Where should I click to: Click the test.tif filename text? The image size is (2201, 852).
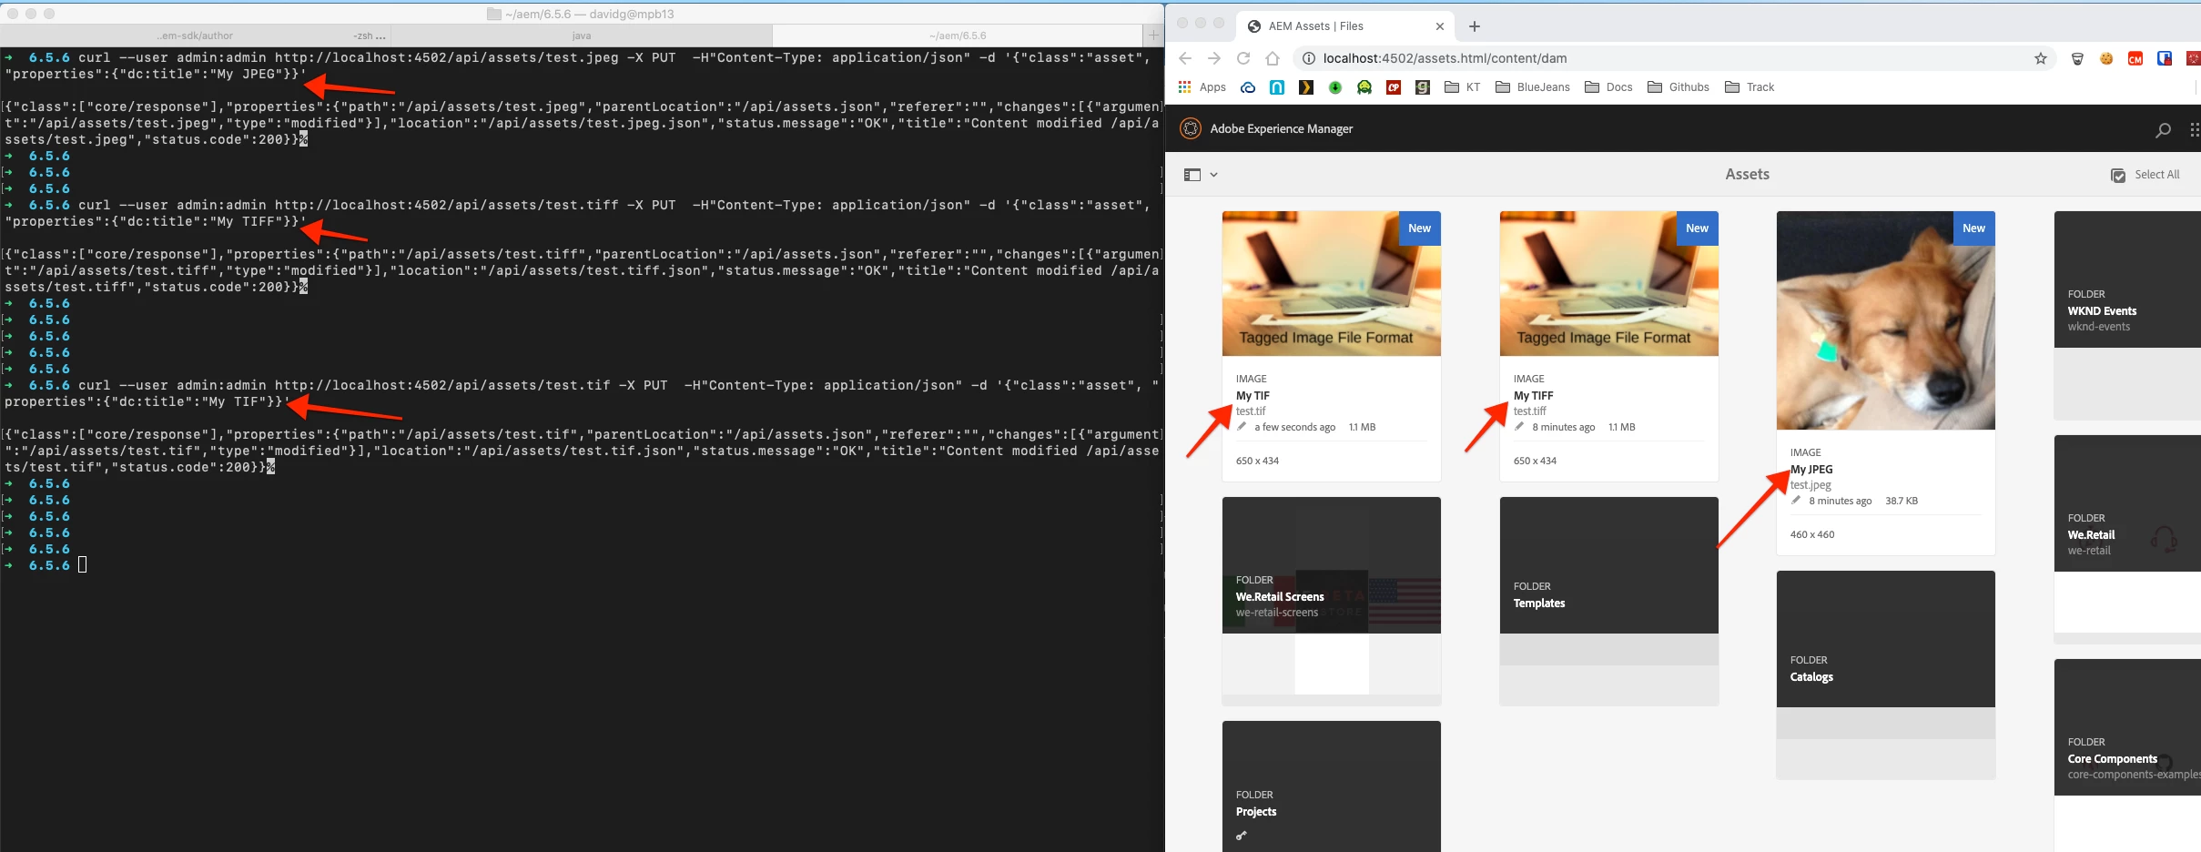(x=1251, y=411)
